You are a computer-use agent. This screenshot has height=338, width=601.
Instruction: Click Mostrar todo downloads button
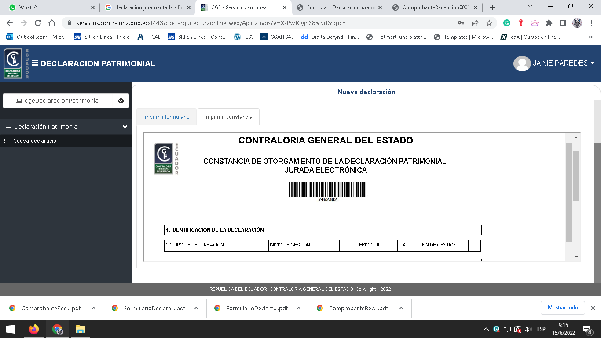562,308
